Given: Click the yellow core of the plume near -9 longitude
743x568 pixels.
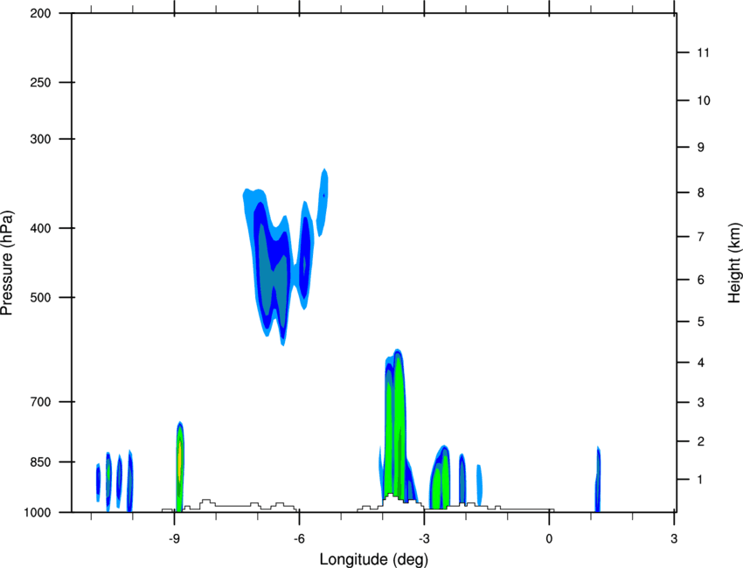Looking at the screenshot, I should 180,460.
